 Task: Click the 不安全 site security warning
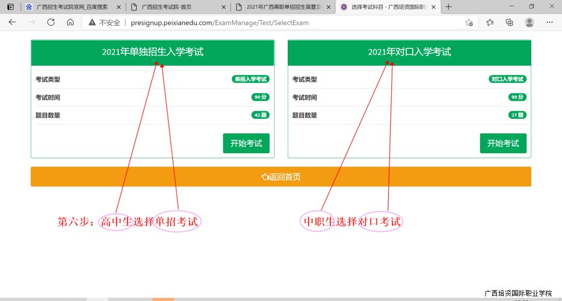(104, 23)
